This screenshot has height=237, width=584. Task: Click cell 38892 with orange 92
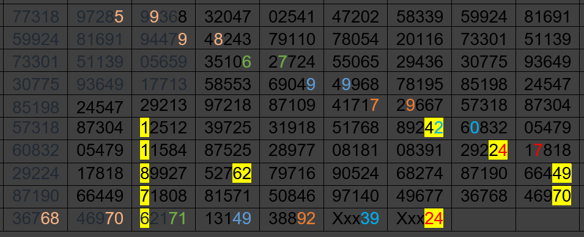292,219
